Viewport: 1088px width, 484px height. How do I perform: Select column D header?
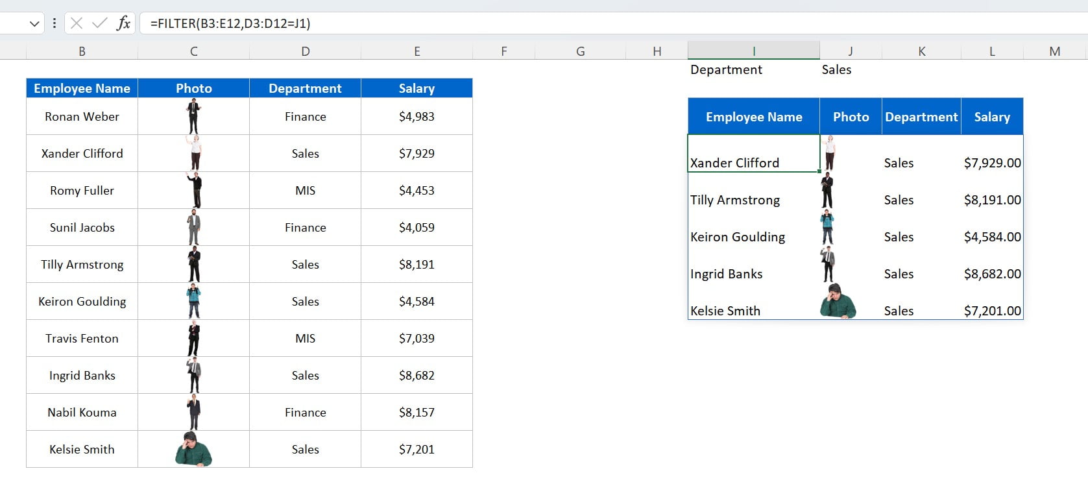(x=306, y=51)
